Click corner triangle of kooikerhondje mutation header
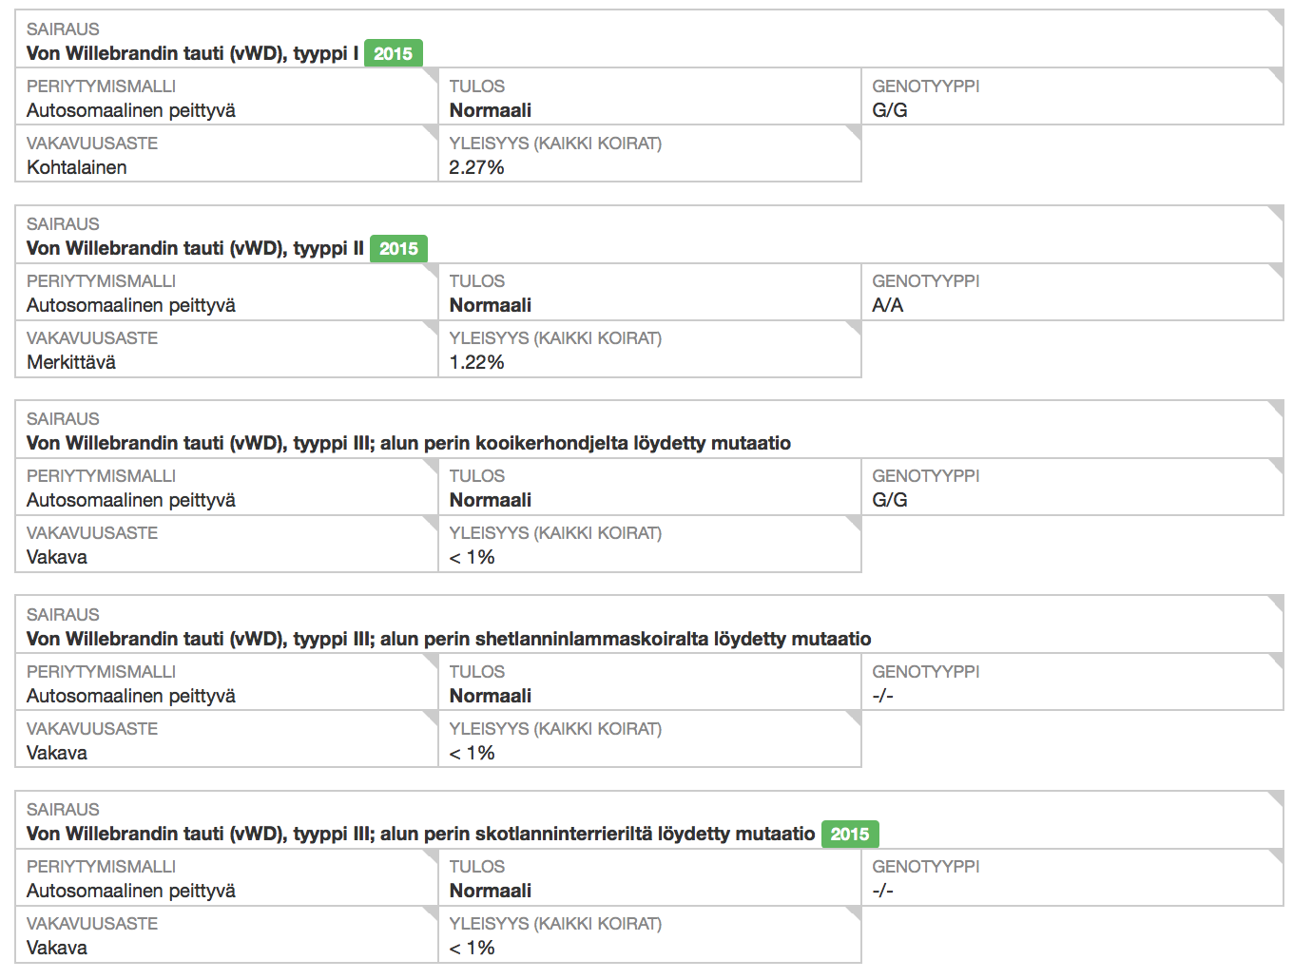Image resolution: width=1293 pixels, height=979 pixels. [1277, 408]
